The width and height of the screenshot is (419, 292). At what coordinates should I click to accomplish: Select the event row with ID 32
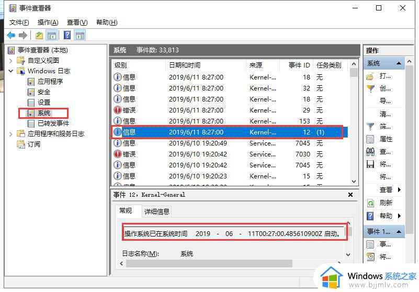(230, 88)
